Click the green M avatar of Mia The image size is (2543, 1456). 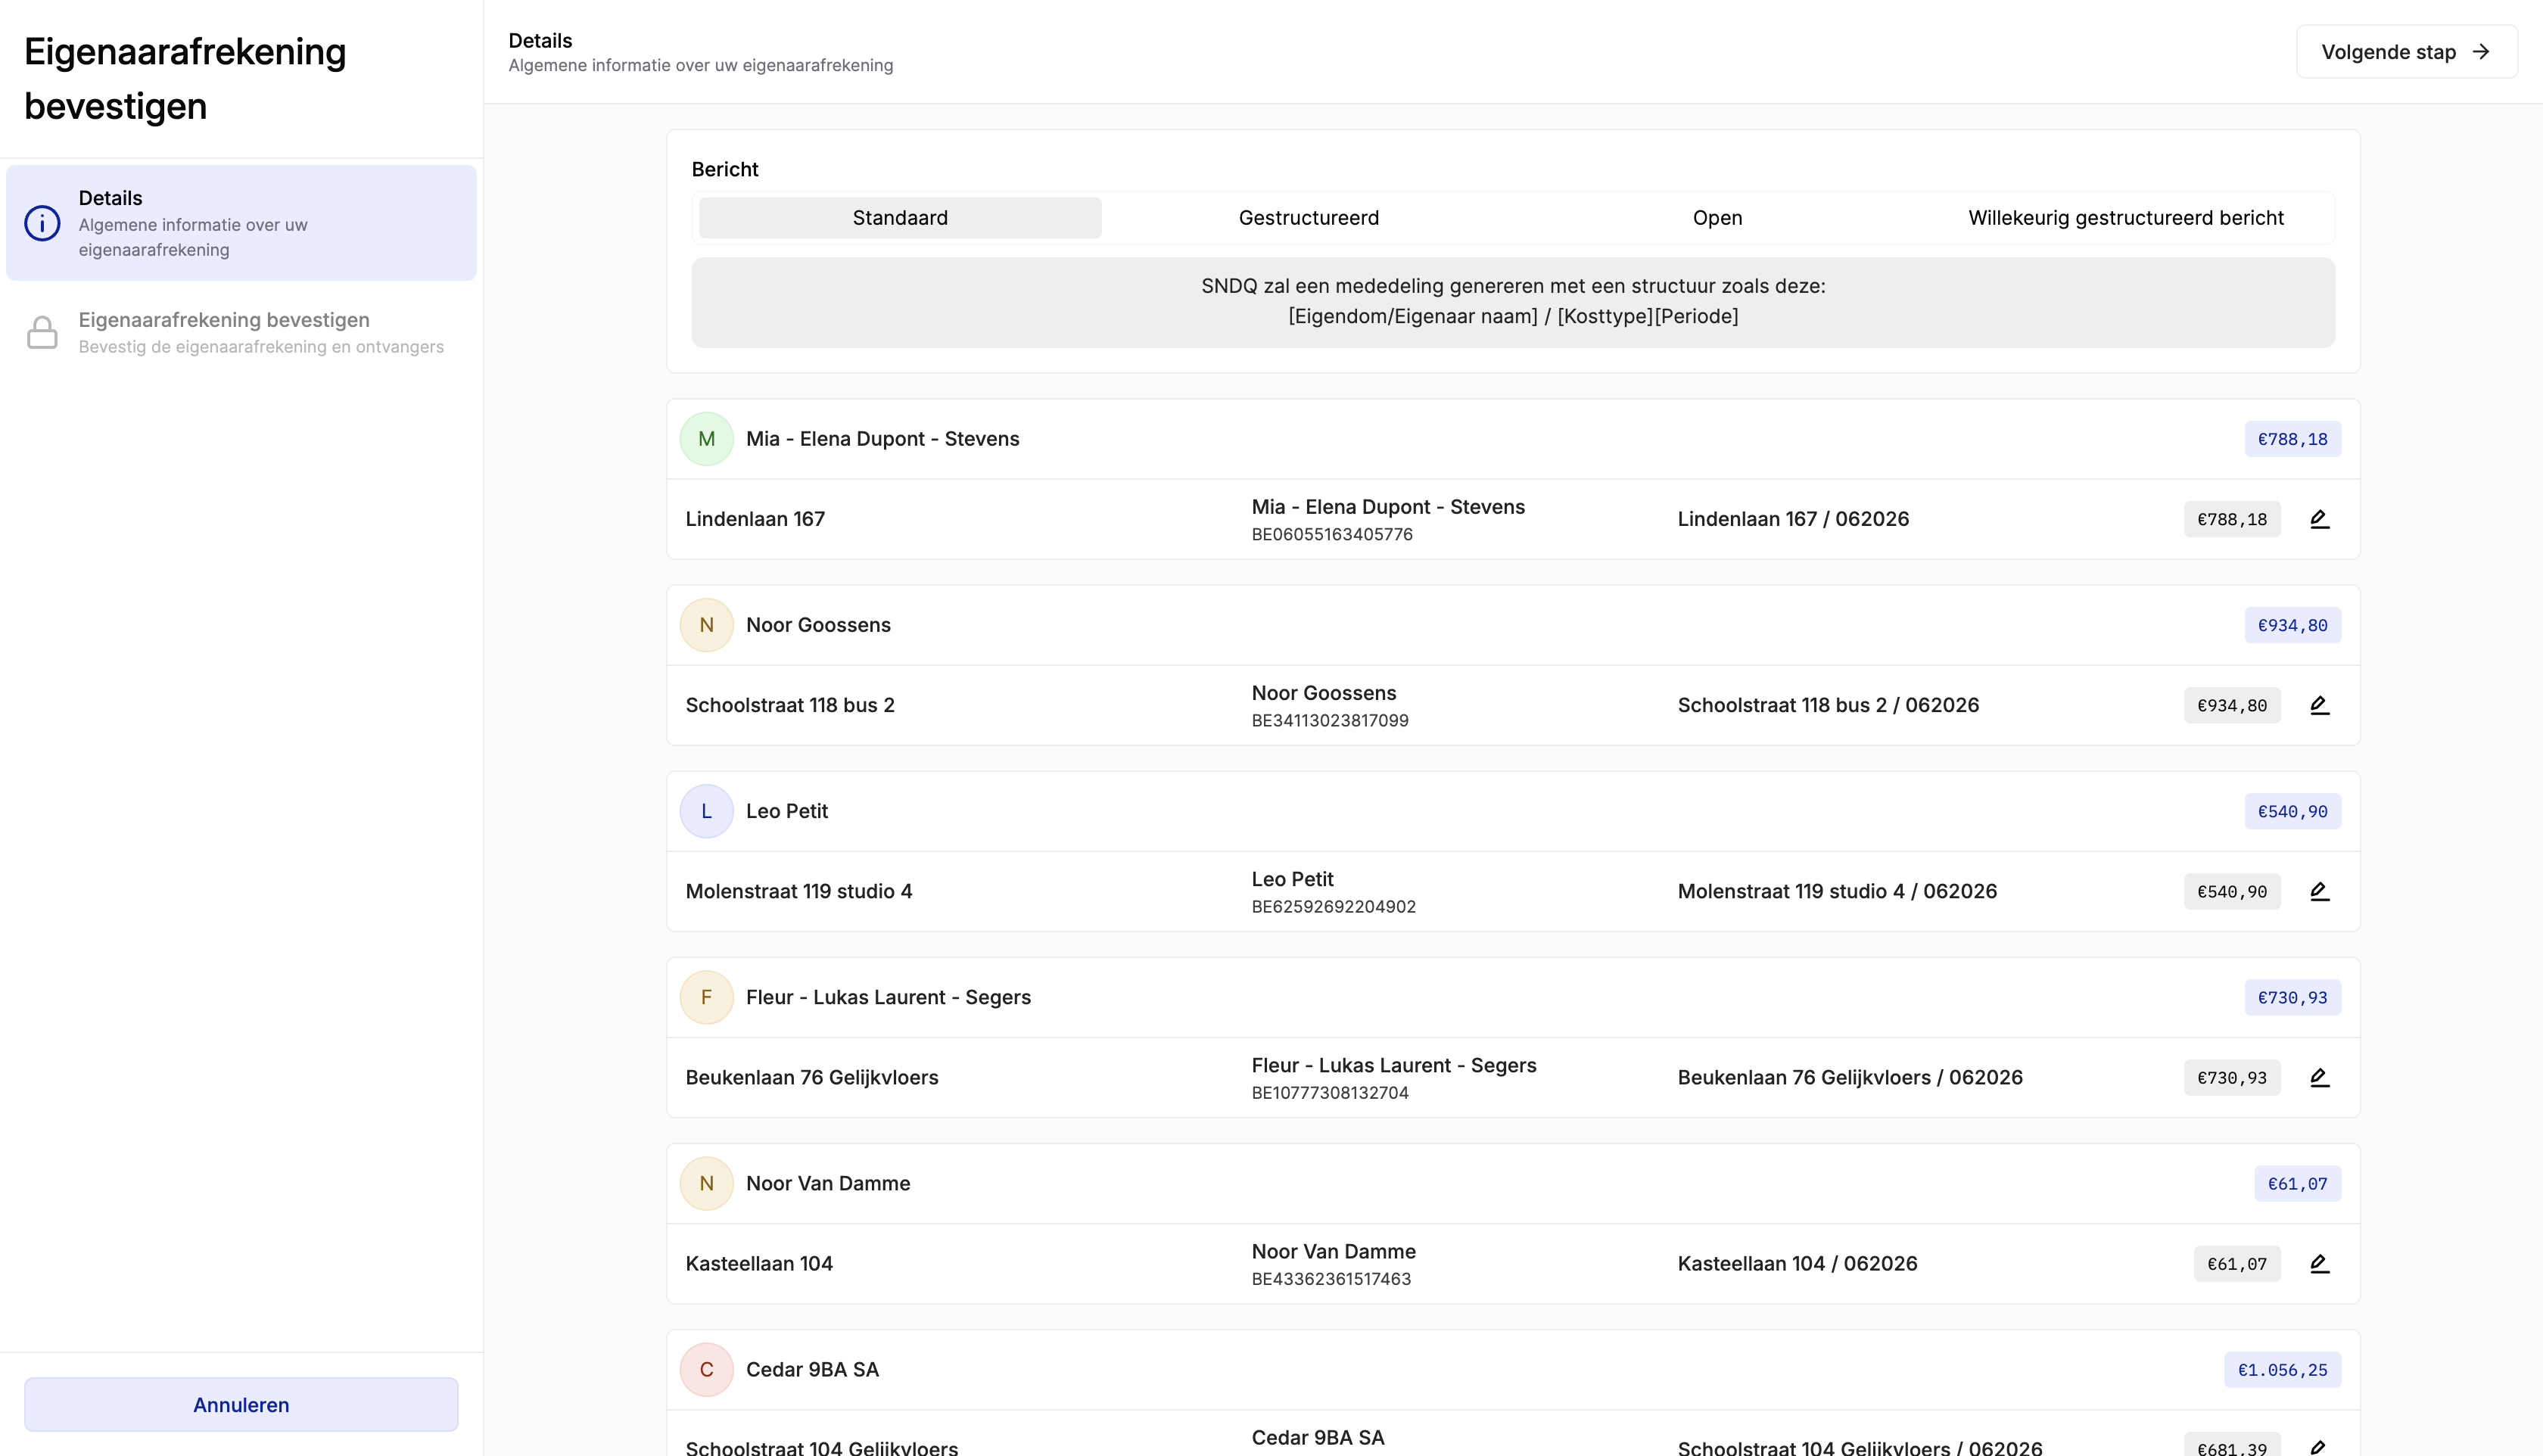[706, 439]
